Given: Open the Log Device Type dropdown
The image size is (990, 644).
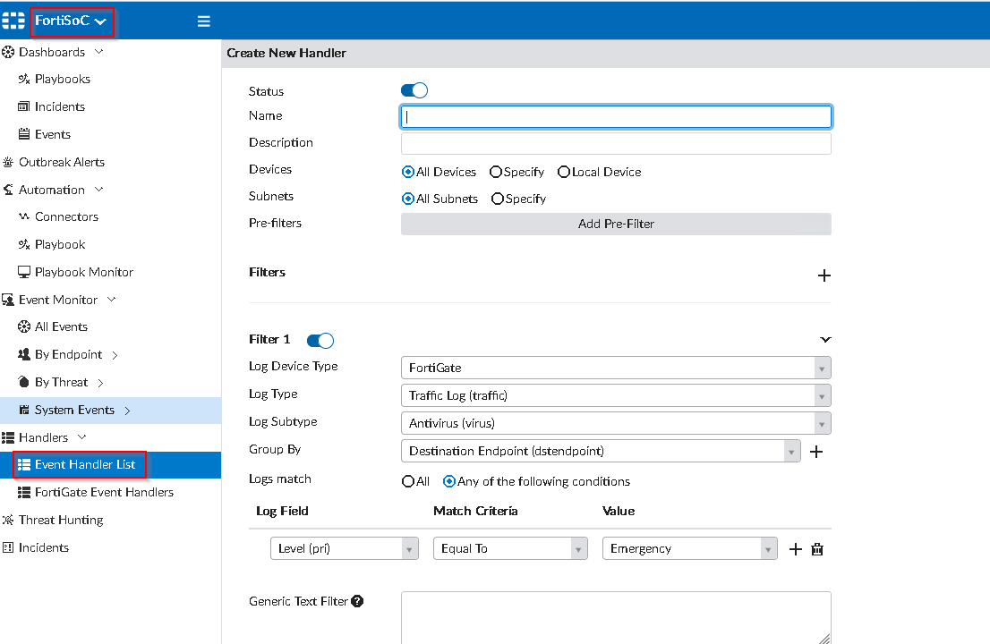Looking at the screenshot, I should point(616,368).
